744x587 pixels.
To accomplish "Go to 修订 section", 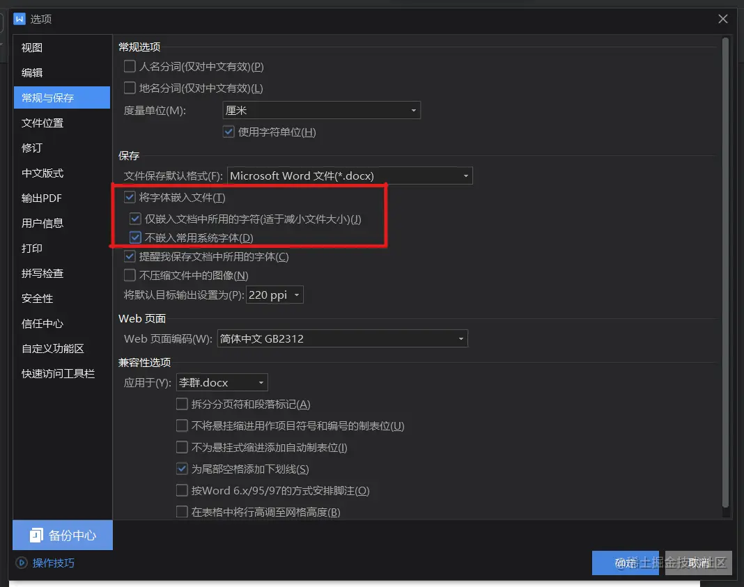I will (62, 148).
